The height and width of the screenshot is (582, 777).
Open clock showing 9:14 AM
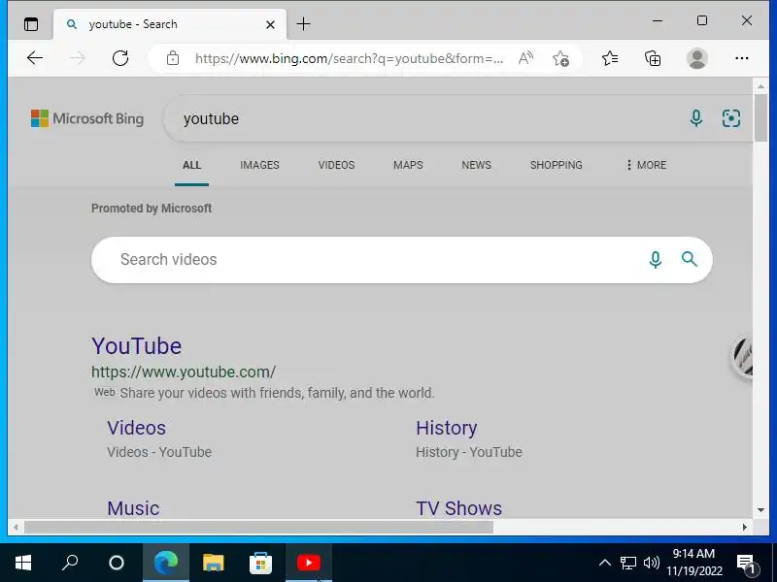693,563
